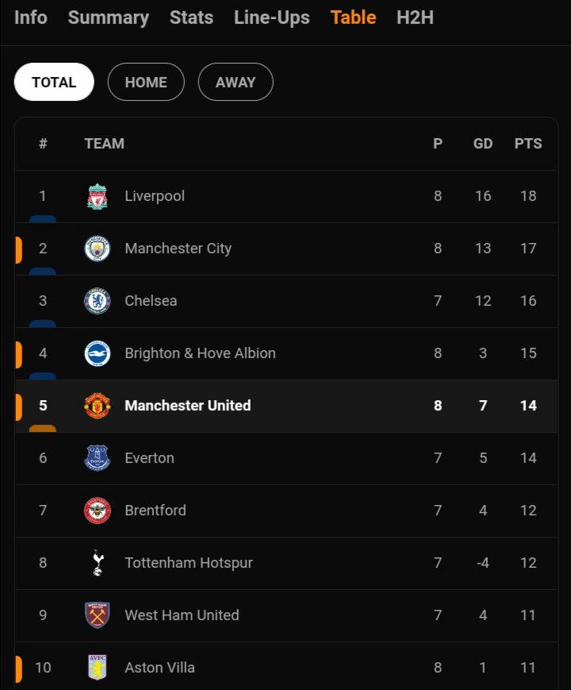
Task: Click the Everton club crest
Action: pos(97,458)
